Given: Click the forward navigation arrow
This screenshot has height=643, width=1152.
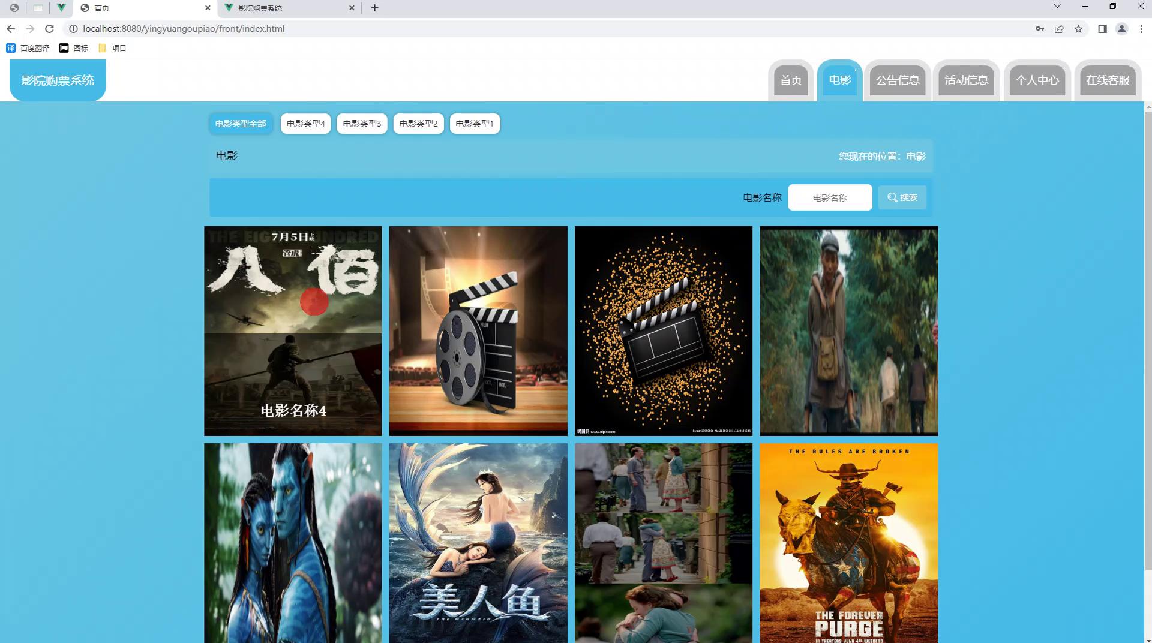Looking at the screenshot, I should pos(30,29).
